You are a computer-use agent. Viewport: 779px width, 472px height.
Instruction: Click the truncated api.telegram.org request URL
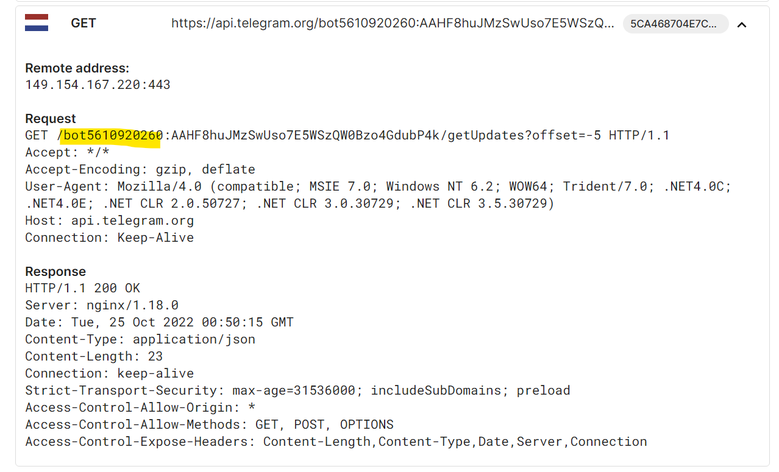point(393,23)
